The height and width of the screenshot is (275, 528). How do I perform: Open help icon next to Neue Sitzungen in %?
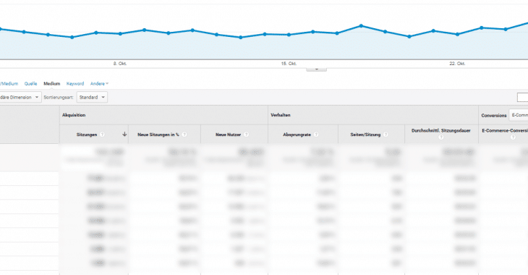tap(184, 135)
